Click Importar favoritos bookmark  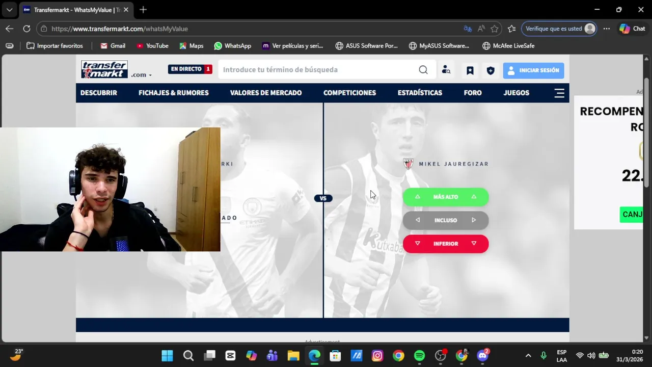click(55, 46)
